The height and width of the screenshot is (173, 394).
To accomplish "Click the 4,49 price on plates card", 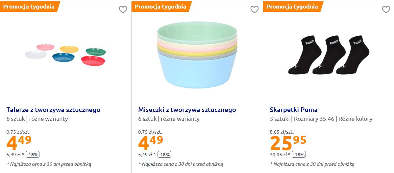I will [x=19, y=142].
